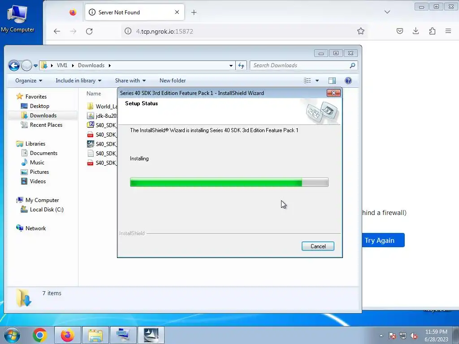Click VM1 in Explorer breadcrumb
Image resolution: width=459 pixels, height=344 pixels.
tap(62, 65)
